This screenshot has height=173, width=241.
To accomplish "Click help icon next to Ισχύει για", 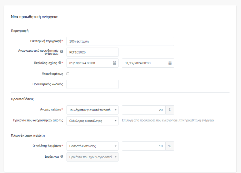I will 62,156.
